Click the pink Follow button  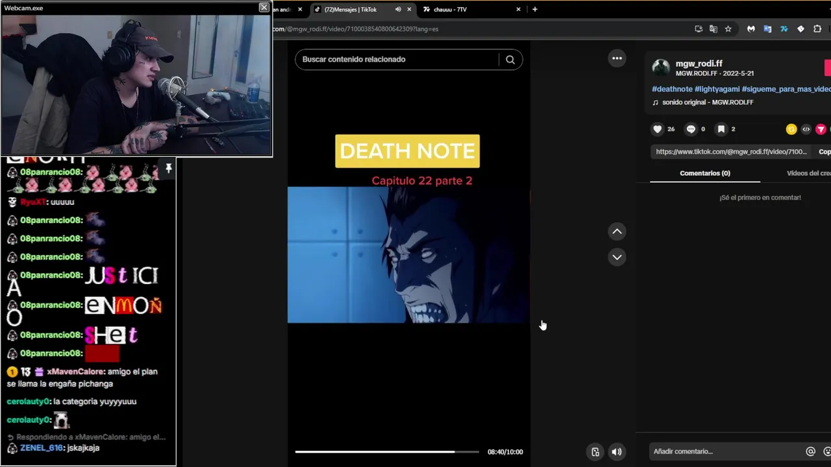tap(828, 67)
